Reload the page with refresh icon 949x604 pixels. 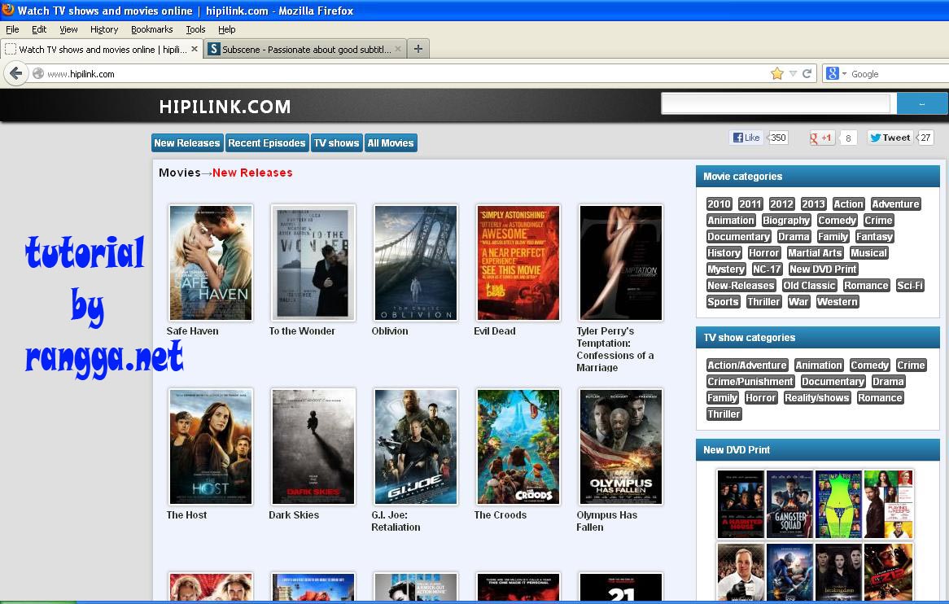(807, 74)
